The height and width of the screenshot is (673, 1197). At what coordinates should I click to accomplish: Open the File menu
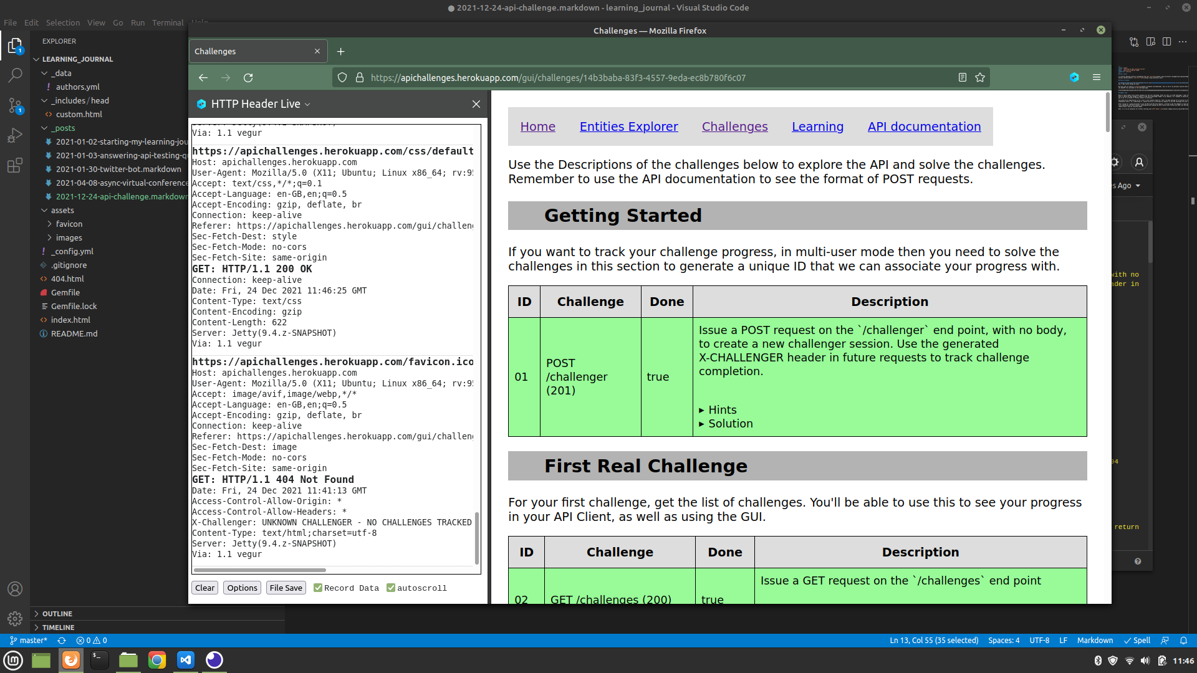coord(11,22)
